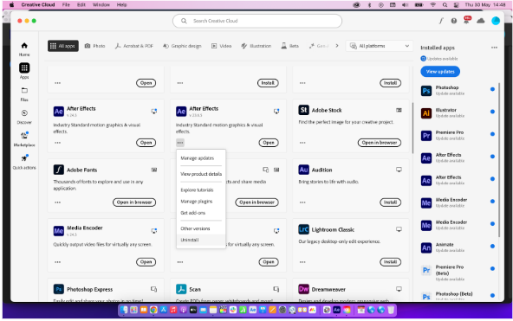Expand more category tabs with chevron
513x321 pixels.
pyautogui.click(x=337, y=46)
